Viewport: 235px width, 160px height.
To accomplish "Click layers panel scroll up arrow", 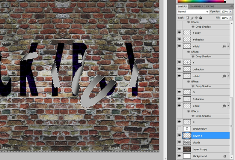I will 232,23.
